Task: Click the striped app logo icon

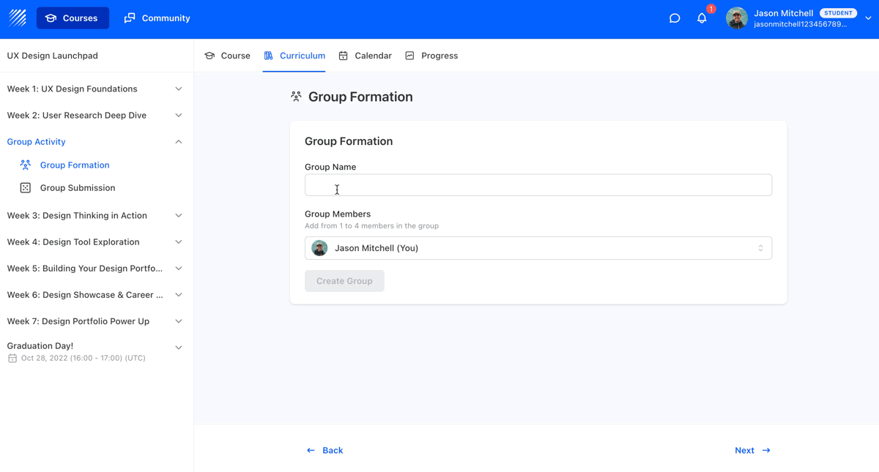Action: point(18,18)
